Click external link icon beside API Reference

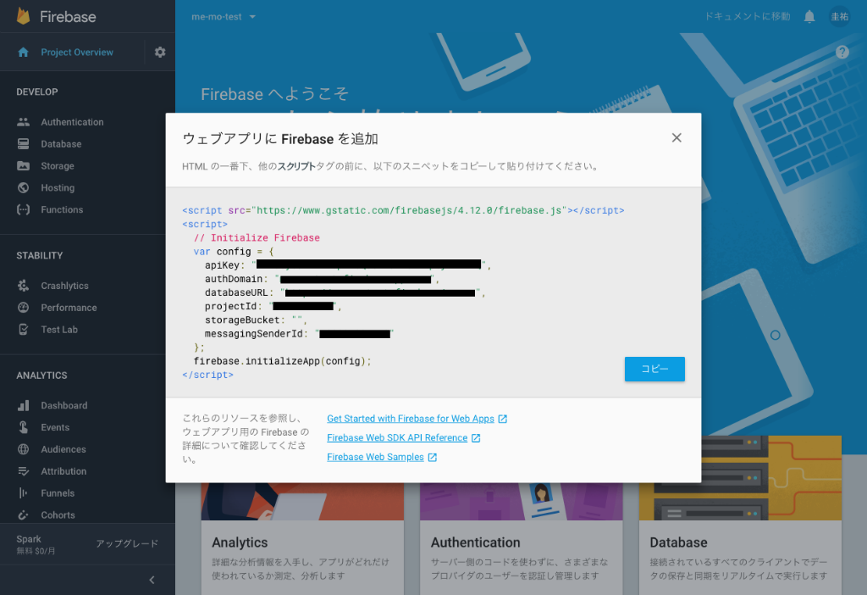[x=476, y=438]
